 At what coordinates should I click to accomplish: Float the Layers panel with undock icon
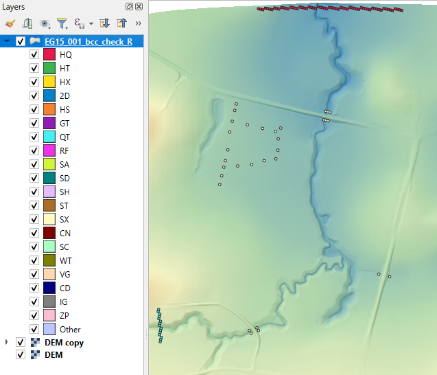tap(129, 6)
